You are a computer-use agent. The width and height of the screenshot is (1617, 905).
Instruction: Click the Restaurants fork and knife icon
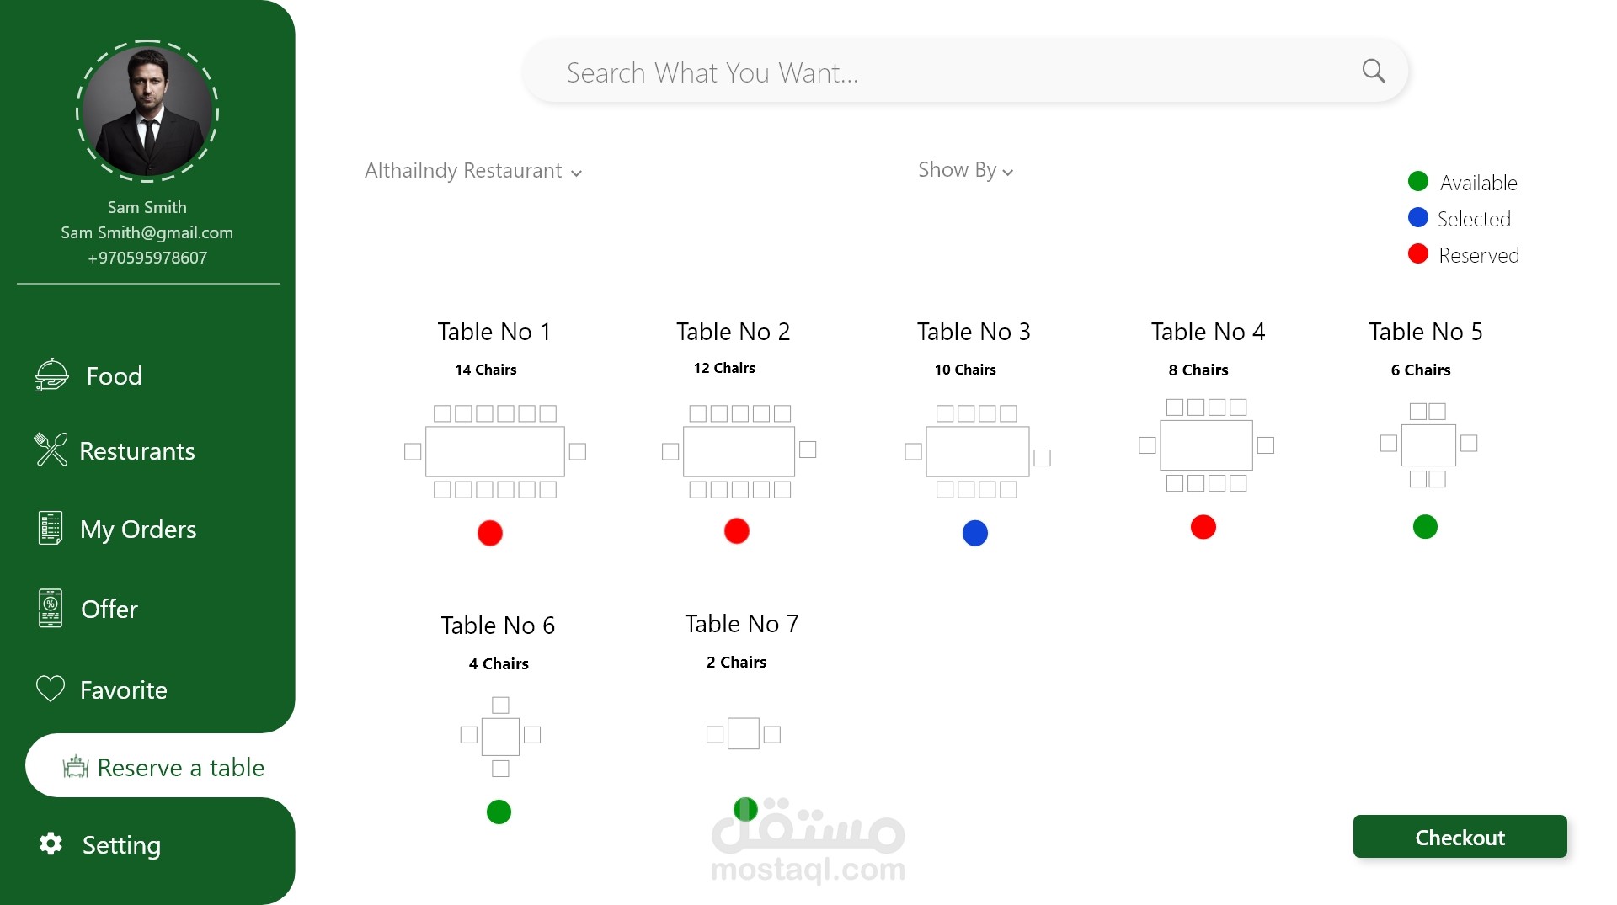click(51, 450)
